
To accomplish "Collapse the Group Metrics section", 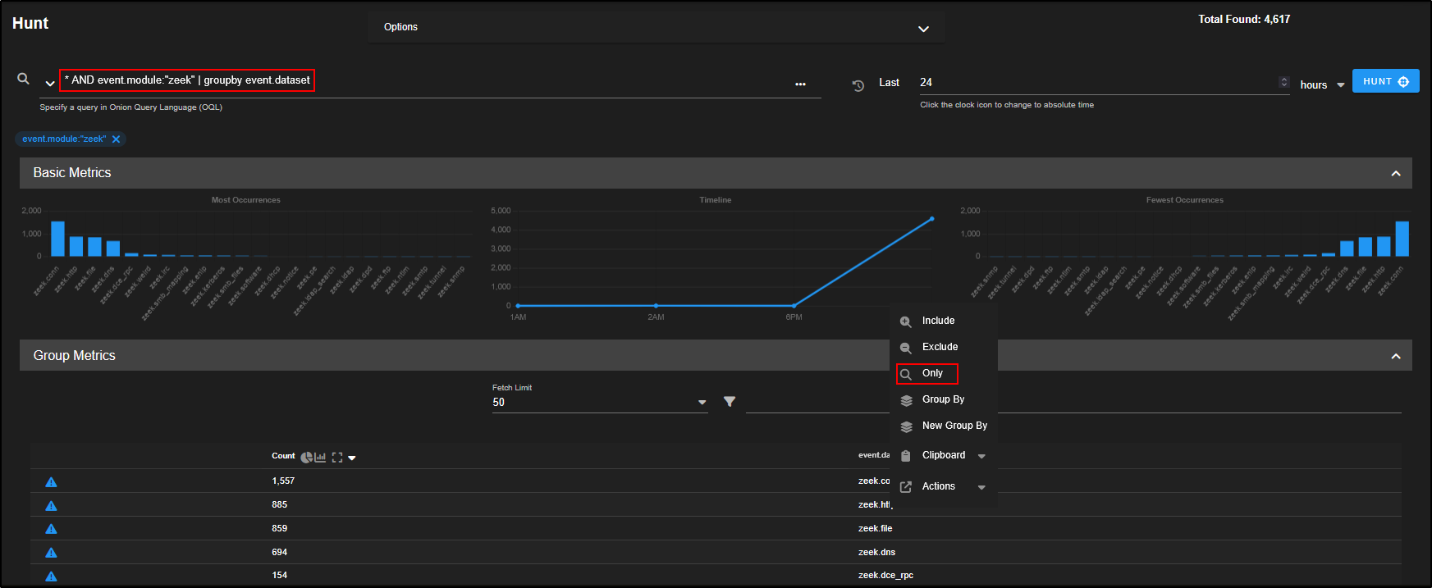I will click(1395, 356).
